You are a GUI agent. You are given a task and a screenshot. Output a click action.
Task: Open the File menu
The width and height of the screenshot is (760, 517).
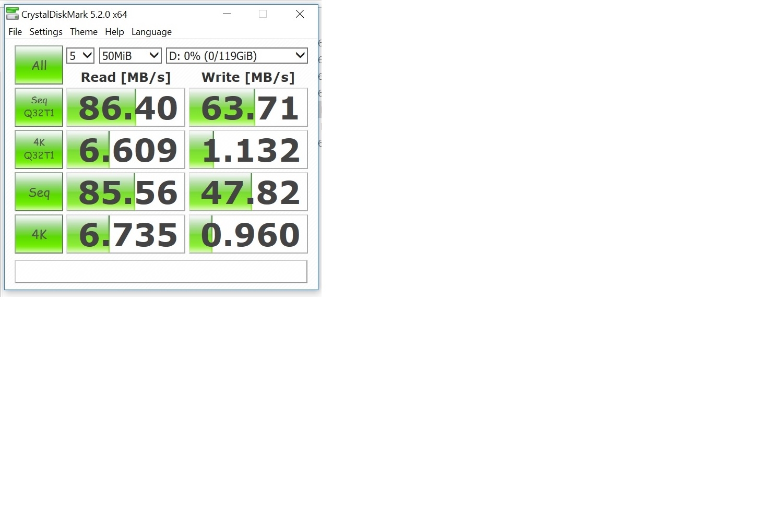[15, 32]
